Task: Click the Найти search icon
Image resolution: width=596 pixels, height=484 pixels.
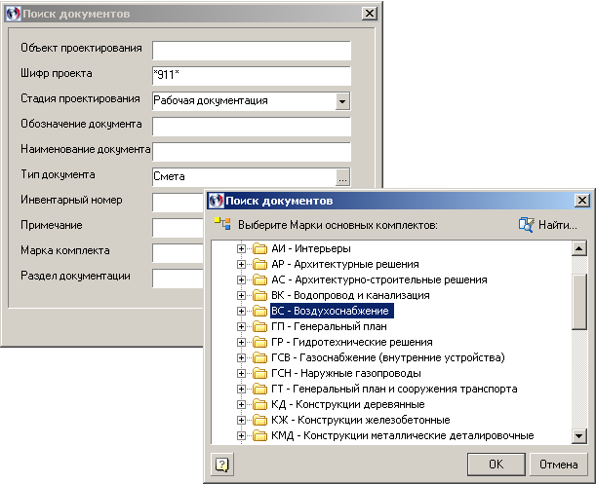Action: (x=527, y=225)
